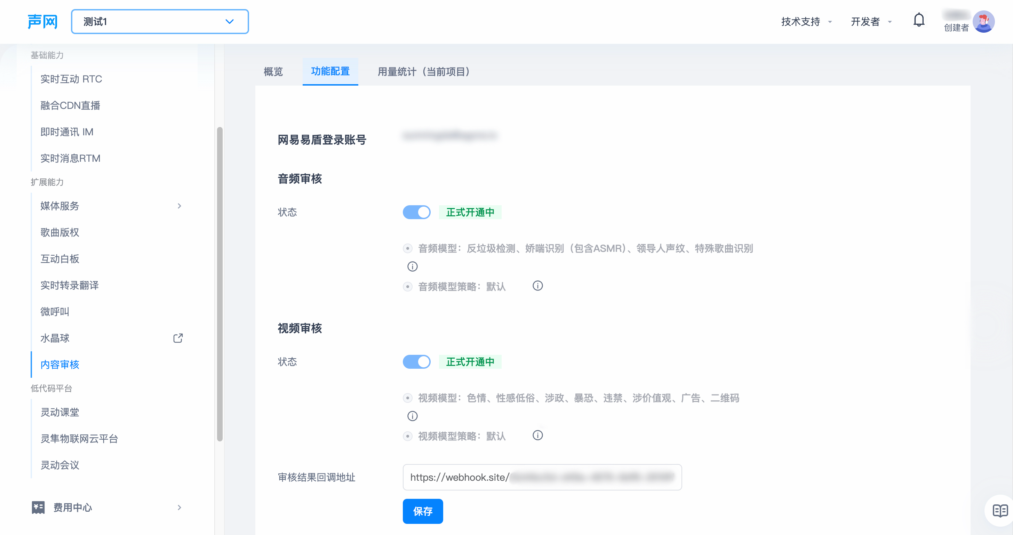
Task: Click the 审核结果回调地址 input field
Action: click(542, 477)
